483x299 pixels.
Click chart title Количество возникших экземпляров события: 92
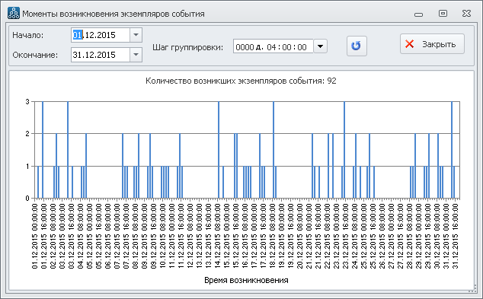pos(241,81)
